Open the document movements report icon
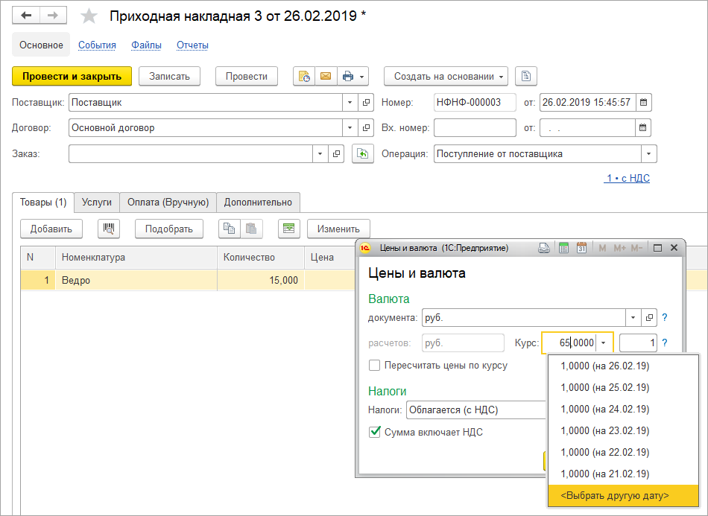The image size is (708, 516). click(304, 76)
